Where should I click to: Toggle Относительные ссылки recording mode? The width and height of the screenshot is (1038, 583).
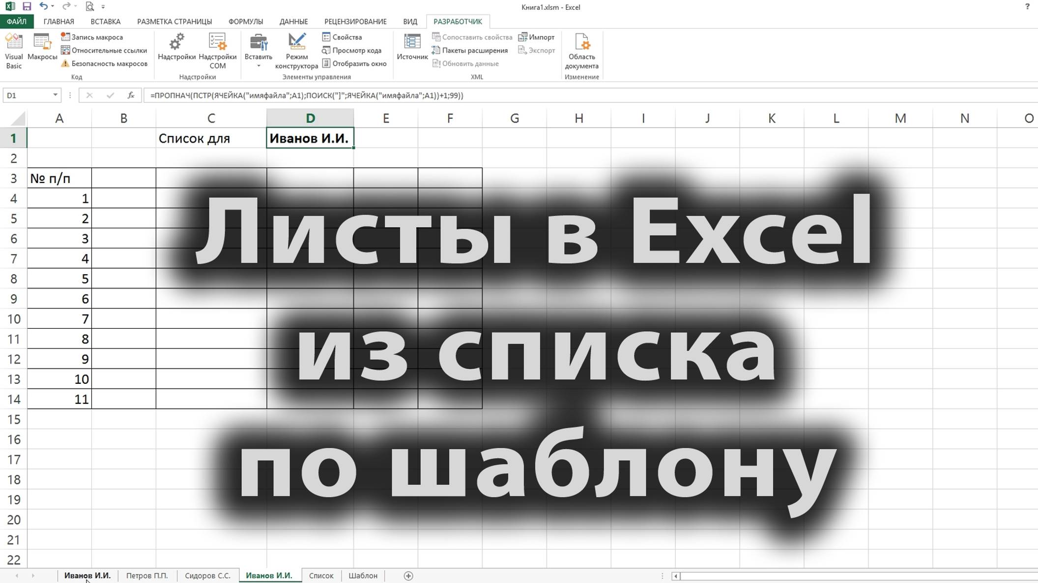point(105,50)
